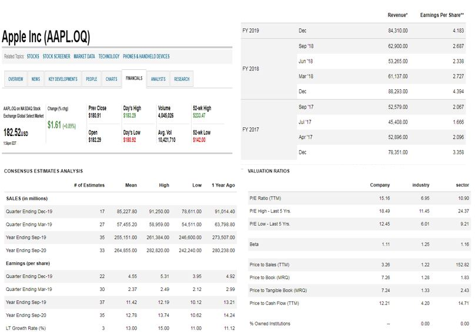Select sales Quarter Ending Dec-19 mean 85,227.80
The width and height of the screenshot is (475, 332).
point(126,211)
